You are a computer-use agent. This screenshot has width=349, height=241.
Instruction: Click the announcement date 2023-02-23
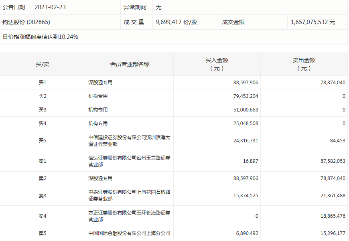click(x=51, y=7)
